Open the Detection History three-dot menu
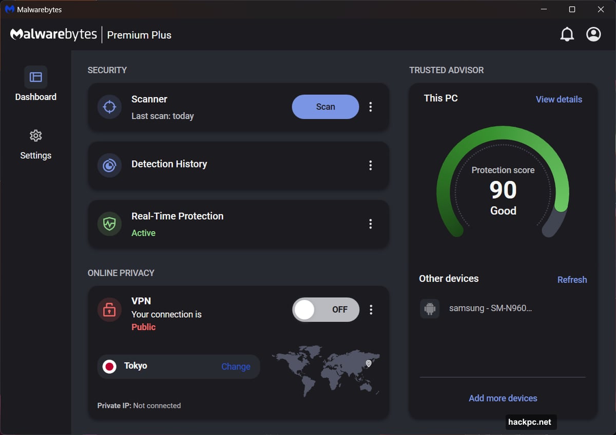616x435 pixels. pyautogui.click(x=371, y=165)
